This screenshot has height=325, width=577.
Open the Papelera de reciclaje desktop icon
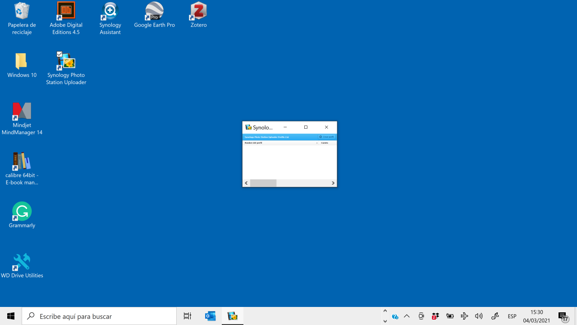(x=22, y=19)
